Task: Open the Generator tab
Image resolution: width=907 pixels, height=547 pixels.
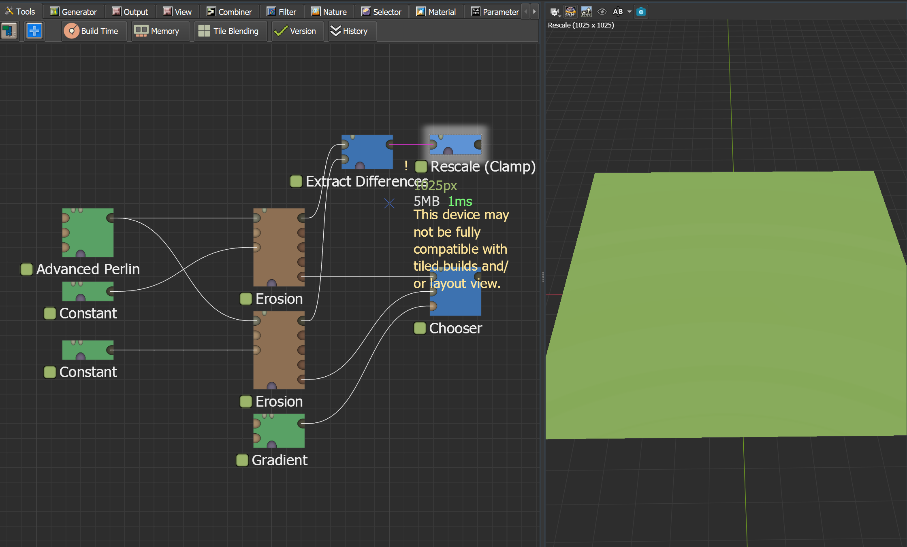Action: tap(73, 12)
